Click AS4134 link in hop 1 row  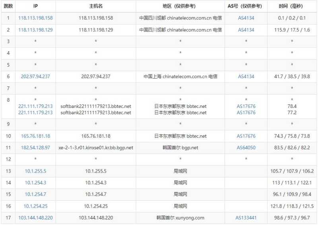(246, 18)
